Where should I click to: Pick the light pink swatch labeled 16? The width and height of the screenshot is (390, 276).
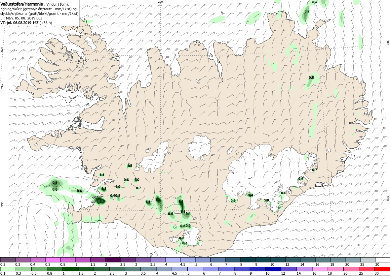320,269
